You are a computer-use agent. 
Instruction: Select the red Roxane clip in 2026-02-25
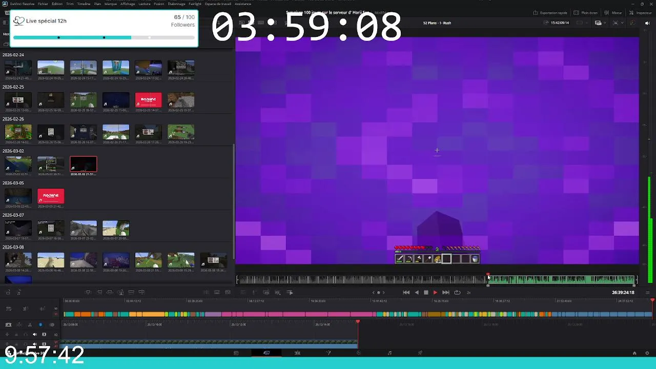point(148,100)
